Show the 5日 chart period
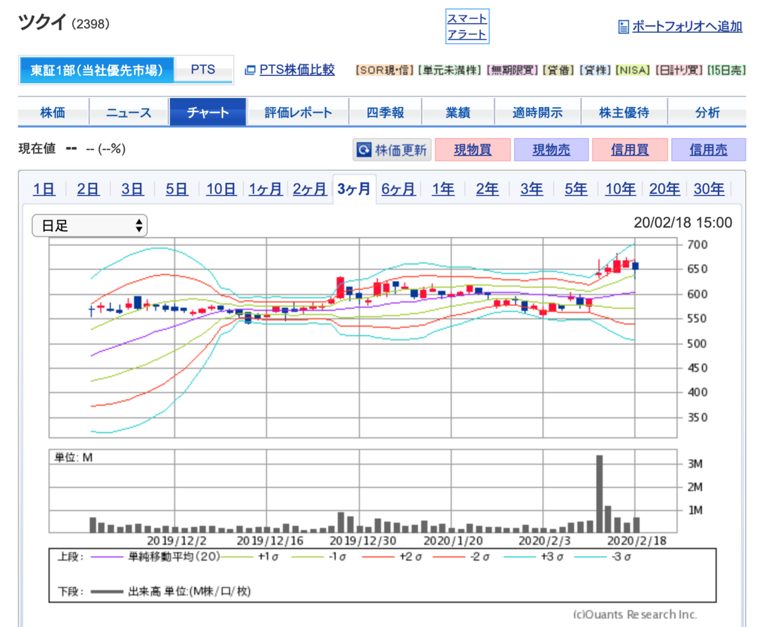Screen dimensions: 761x627 click(177, 189)
